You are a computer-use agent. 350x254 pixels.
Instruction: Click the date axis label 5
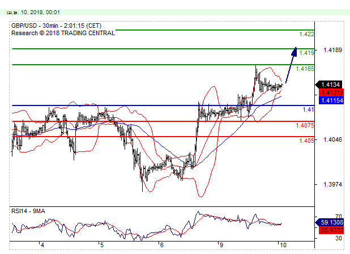coord(102,245)
